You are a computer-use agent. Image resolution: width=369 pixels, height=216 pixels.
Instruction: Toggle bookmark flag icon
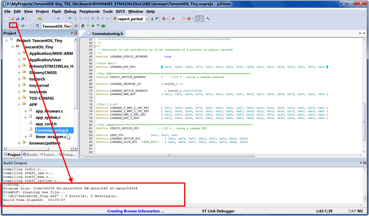click(70, 19)
